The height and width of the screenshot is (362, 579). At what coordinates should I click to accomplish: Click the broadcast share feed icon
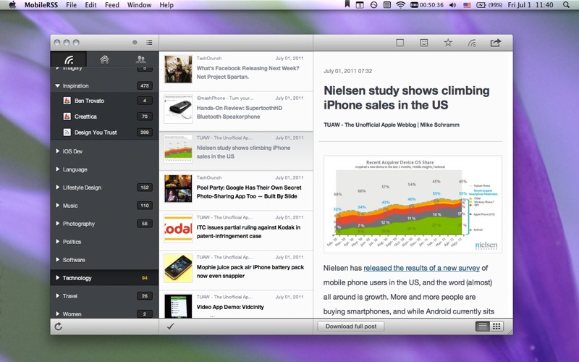tap(472, 43)
